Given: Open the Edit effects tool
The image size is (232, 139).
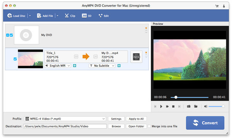Looking at the screenshot, I should [x=104, y=16].
